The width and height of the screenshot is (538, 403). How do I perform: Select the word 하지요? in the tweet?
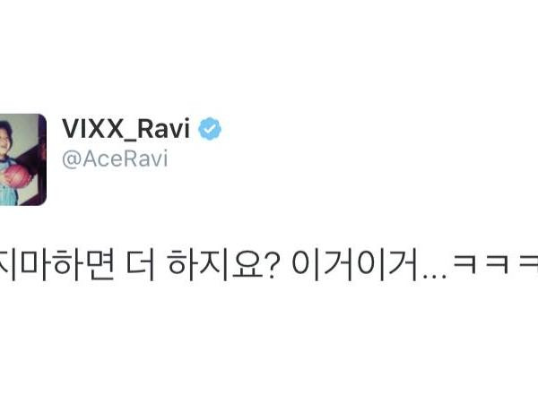click(222, 264)
